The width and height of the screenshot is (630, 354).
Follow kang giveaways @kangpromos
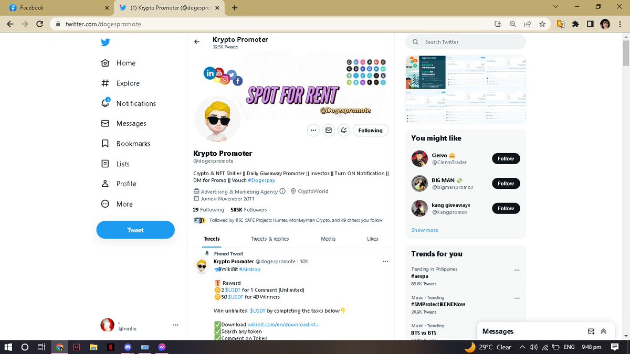506,208
